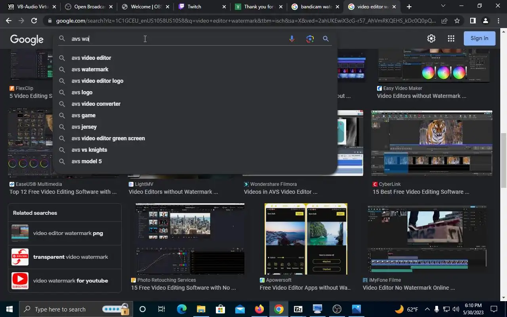Image resolution: width=507 pixels, height=317 pixels.
Task: Select suggestion avs game
Action: (195, 115)
